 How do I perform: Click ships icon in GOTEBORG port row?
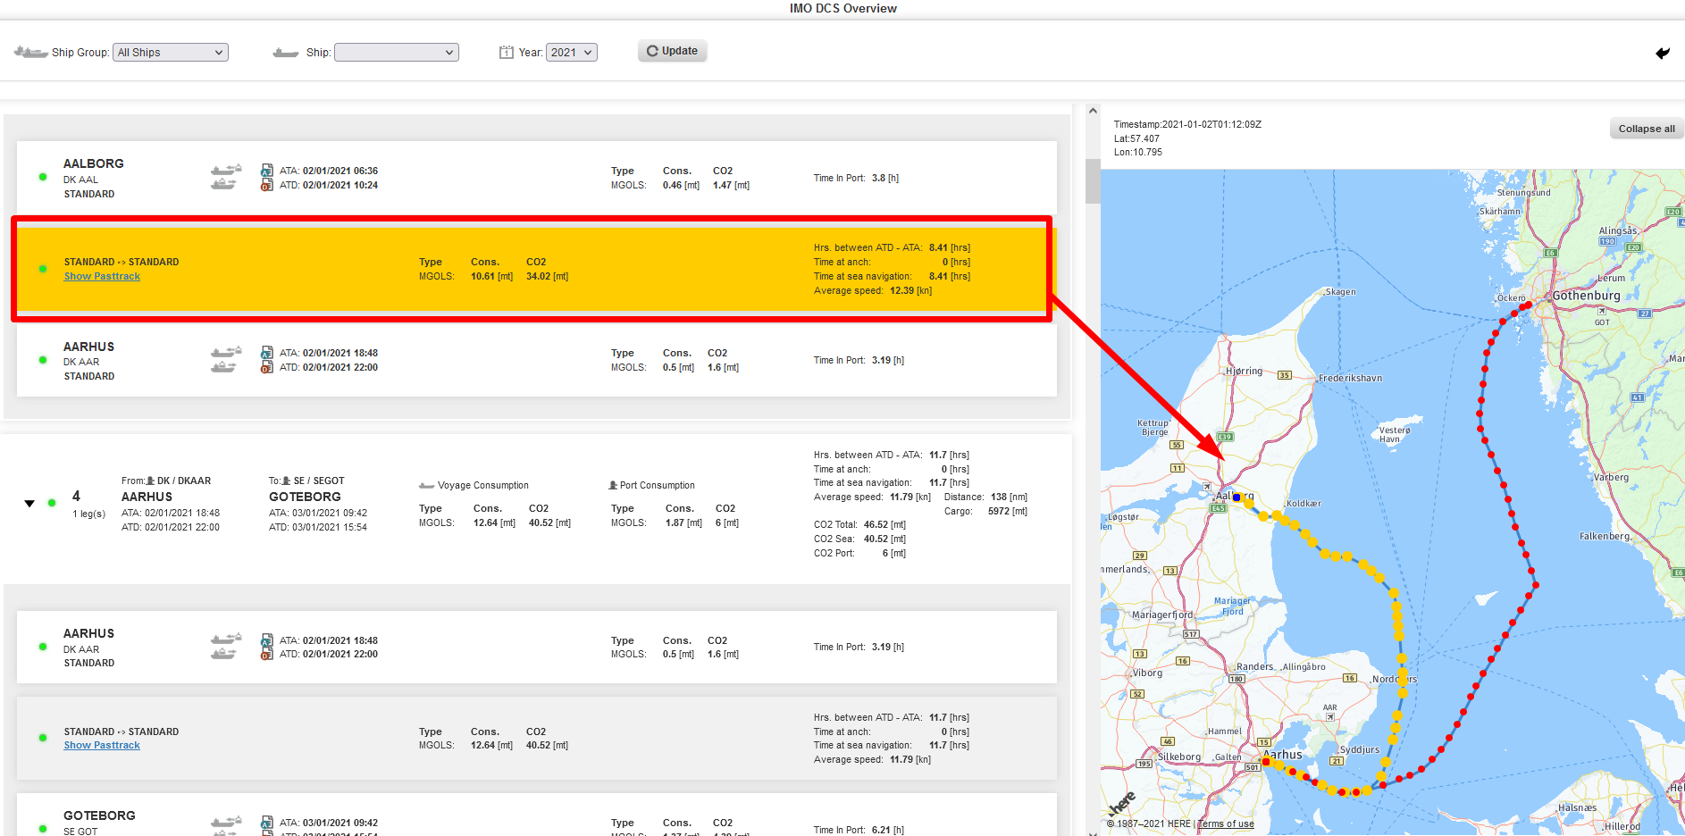coord(225,825)
